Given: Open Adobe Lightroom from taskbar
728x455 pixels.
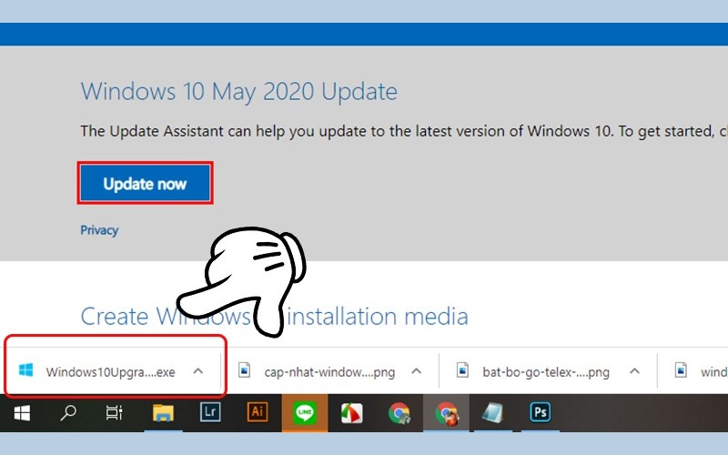Looking at the screenshot, I should [210, 412].
